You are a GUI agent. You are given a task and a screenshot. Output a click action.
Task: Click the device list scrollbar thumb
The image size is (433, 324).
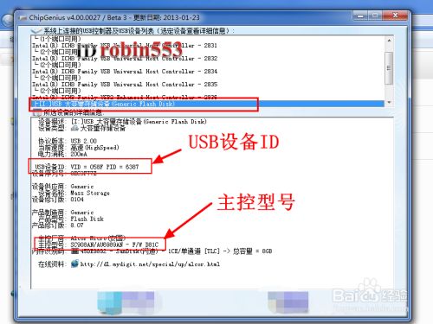click(389, 68)
